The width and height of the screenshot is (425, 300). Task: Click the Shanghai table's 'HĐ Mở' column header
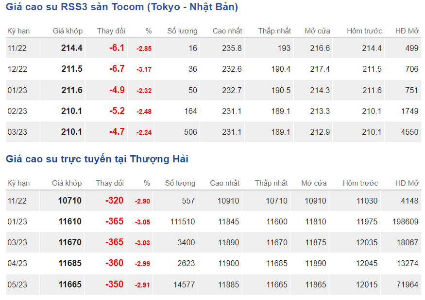pos(407,183)
